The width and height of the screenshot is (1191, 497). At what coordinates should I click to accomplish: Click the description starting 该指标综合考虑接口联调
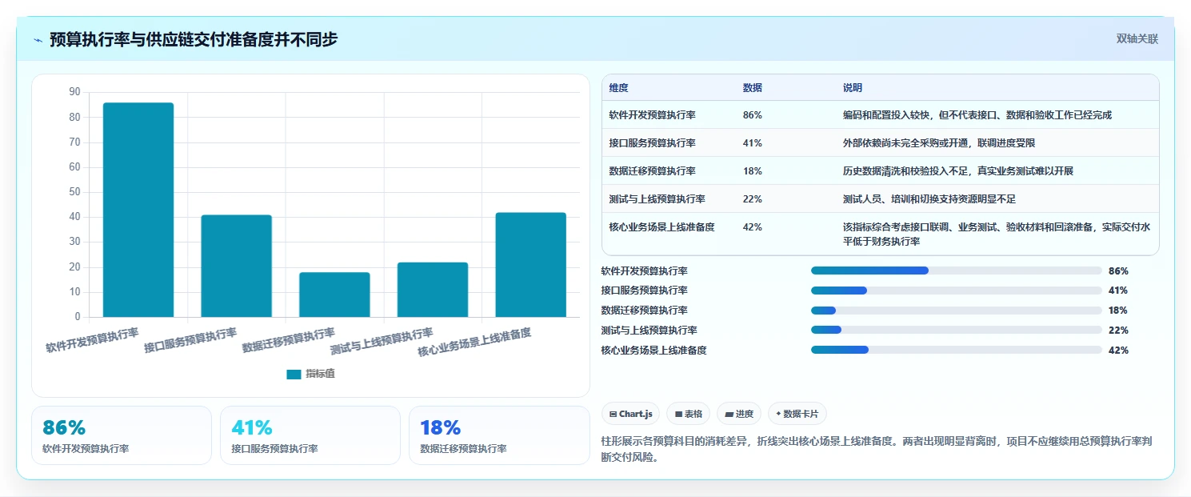pos(997,234)
